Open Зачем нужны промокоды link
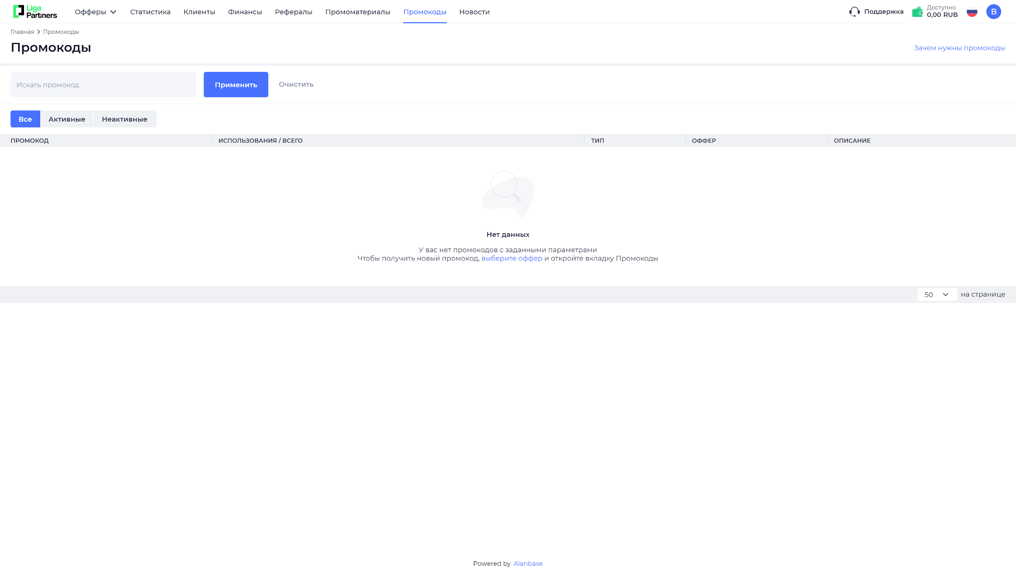The height and width of the screenshot is (571, 1016). point(959,48)
